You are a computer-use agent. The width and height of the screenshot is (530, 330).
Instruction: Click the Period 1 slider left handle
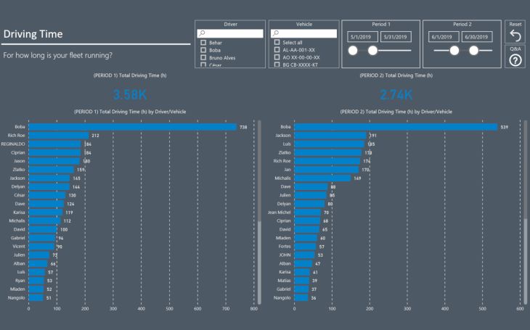353,51
